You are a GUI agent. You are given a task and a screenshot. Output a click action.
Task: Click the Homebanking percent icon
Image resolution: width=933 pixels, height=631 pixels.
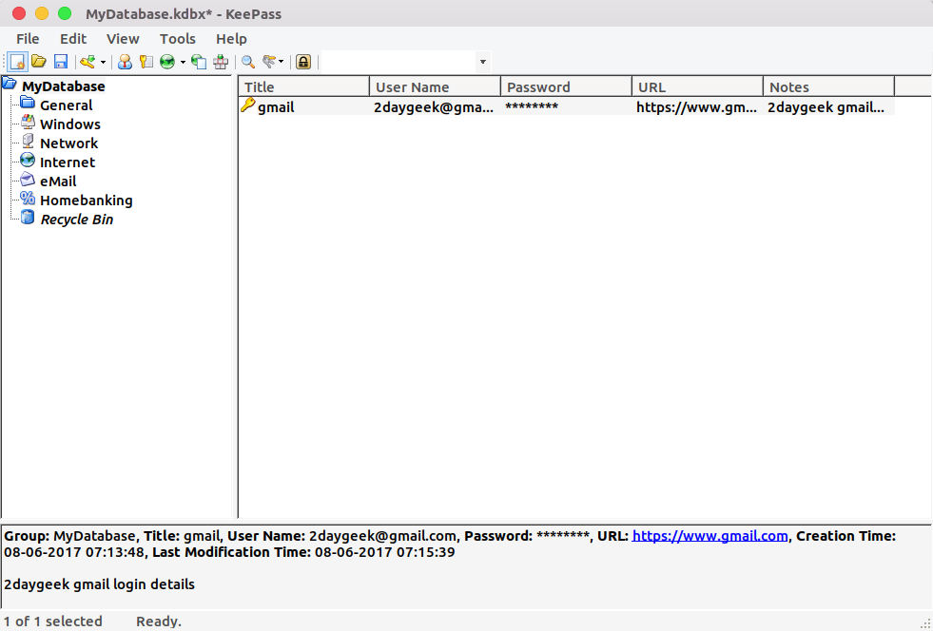(28, 198)
